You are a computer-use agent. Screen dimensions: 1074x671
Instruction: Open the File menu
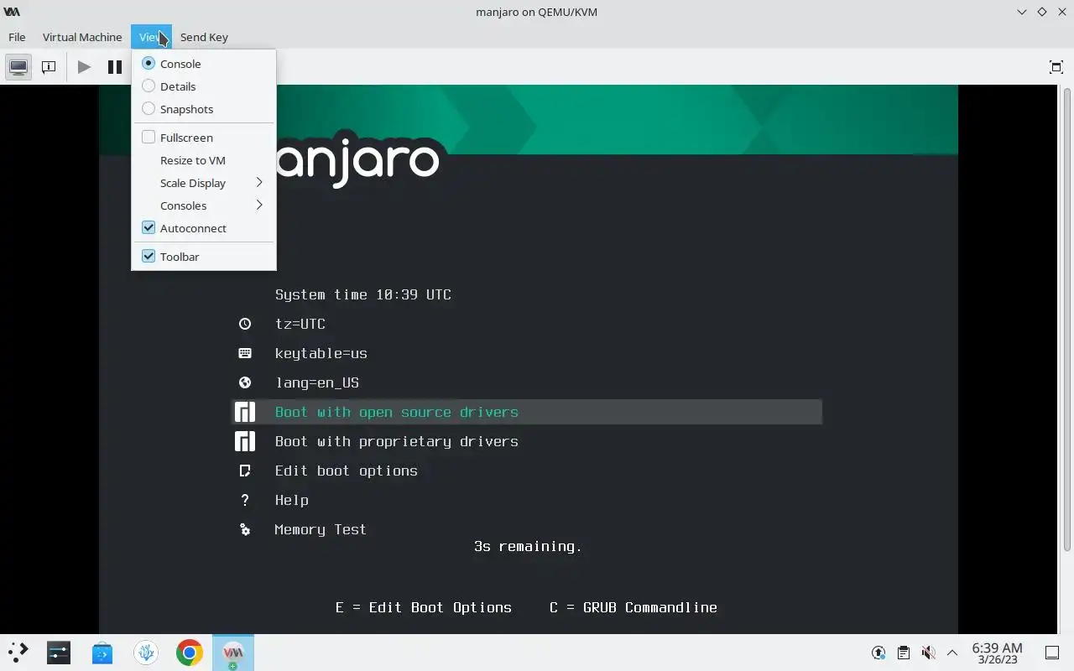(x=17, y=37)
